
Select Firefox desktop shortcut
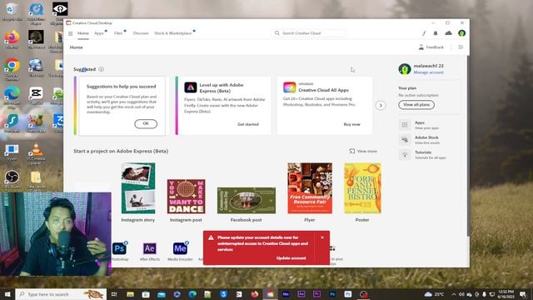12,39
